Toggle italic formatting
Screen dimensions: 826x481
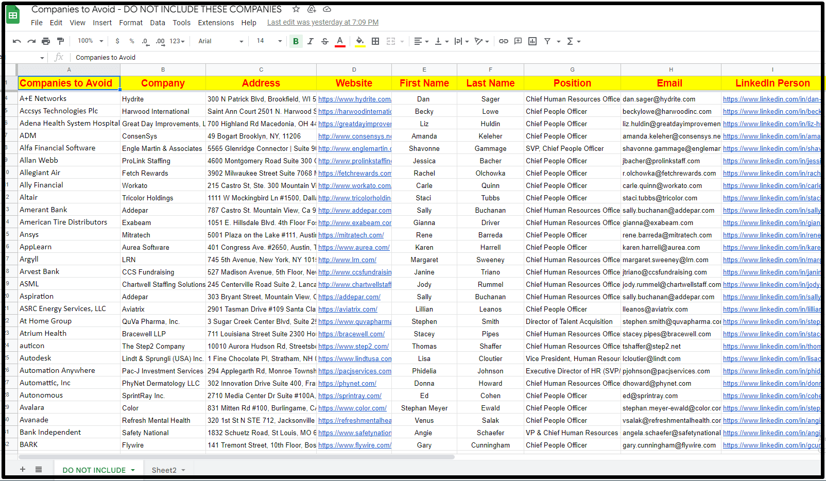tap(310, 41)
